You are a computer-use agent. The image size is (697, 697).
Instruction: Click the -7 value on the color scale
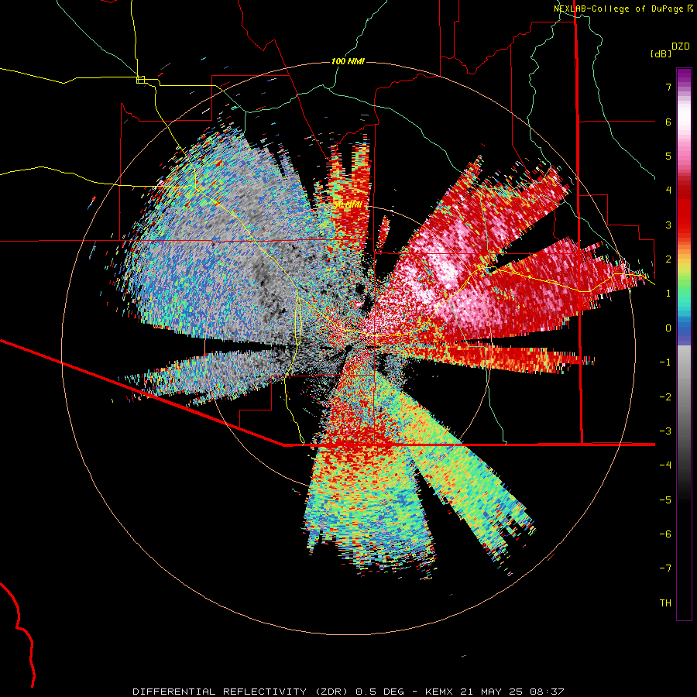665,568
